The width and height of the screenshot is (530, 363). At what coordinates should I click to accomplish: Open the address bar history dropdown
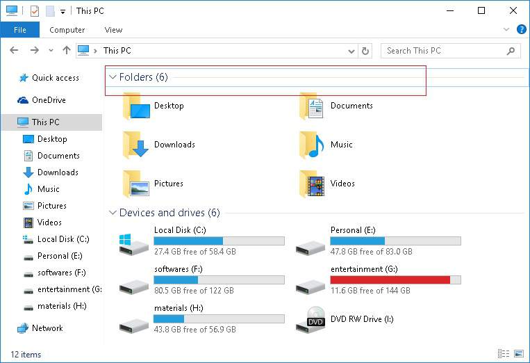(351, 51)
